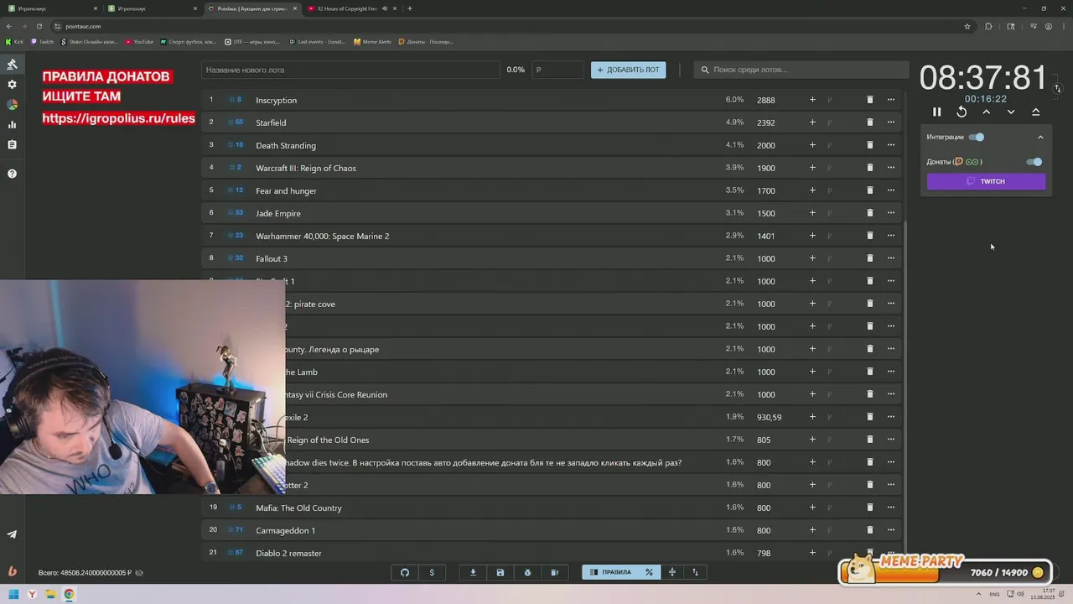
Task: Add amount to Jade Empire lot
Action: pyautogui.click(x=812, y=213)
